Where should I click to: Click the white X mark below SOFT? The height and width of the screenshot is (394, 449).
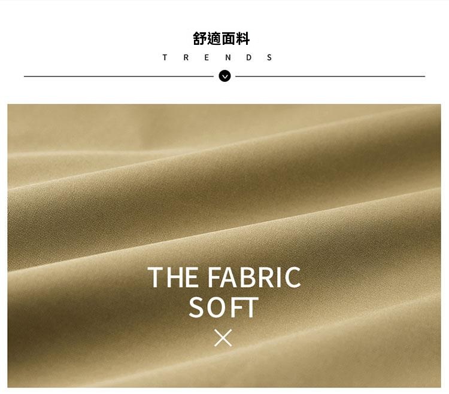pos(223,338)
